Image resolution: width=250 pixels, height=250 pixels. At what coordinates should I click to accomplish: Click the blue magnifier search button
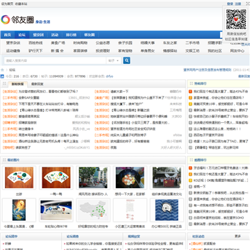126,60
